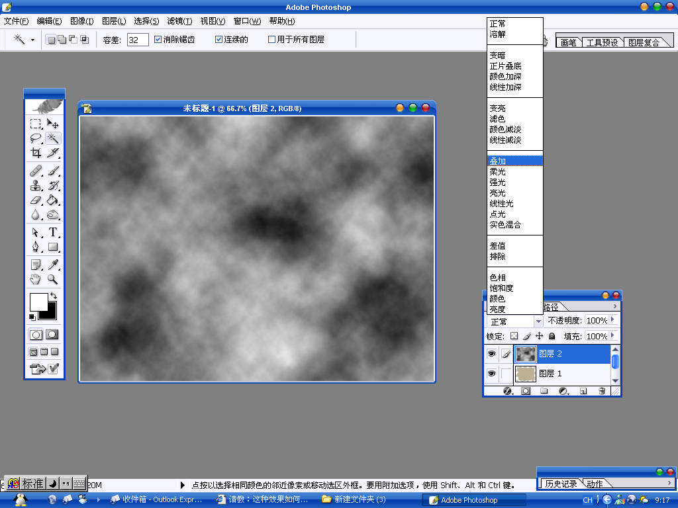Select the Brush tool
678x508 pixels.
pyautogui.click(x=53, y=171)
